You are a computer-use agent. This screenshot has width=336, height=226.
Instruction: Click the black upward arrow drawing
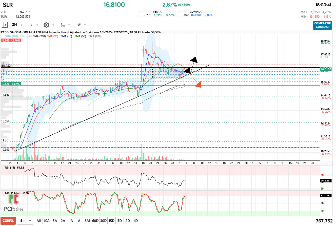click(x=194, y=60)
